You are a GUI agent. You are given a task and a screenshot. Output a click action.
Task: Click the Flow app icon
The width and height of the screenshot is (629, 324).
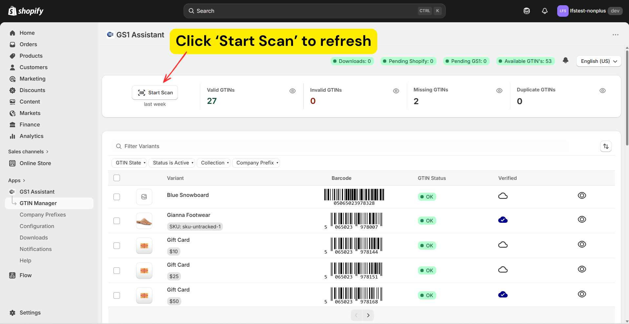point(12,275)
